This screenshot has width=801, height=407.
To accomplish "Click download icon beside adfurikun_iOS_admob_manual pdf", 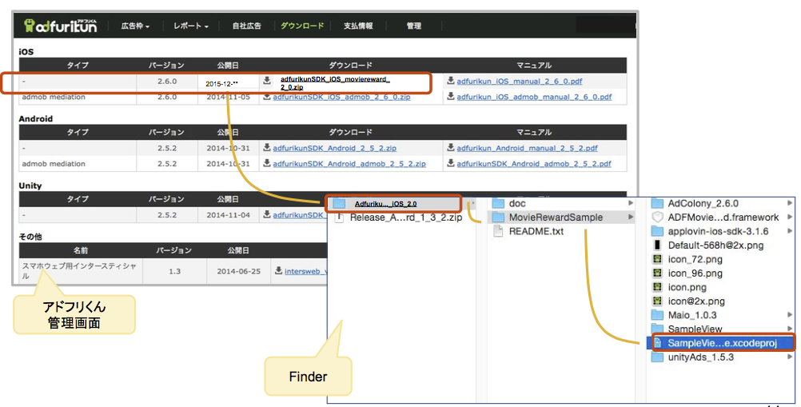I will tap(451, 97).
